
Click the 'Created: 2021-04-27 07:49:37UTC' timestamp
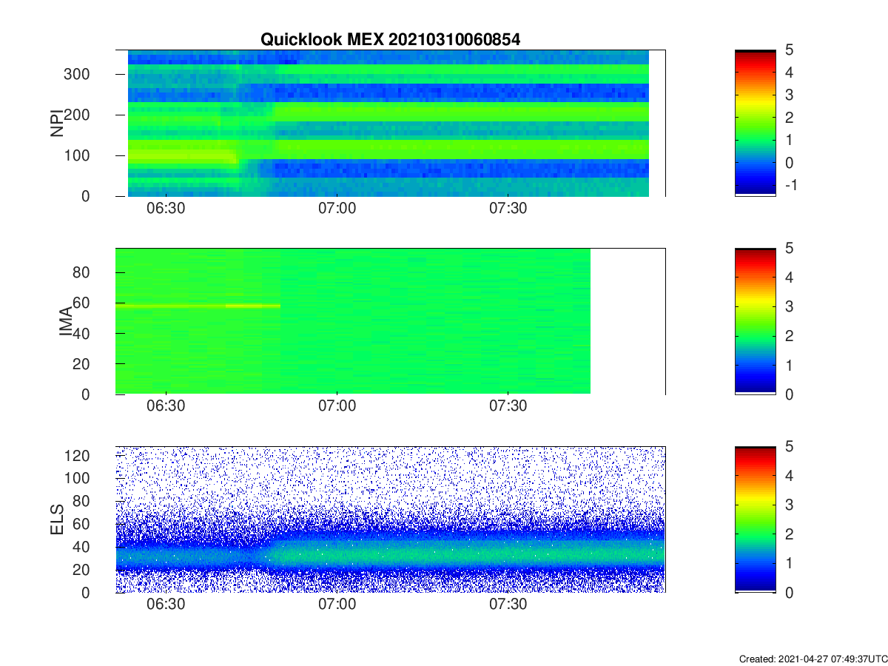coord(813,659)
